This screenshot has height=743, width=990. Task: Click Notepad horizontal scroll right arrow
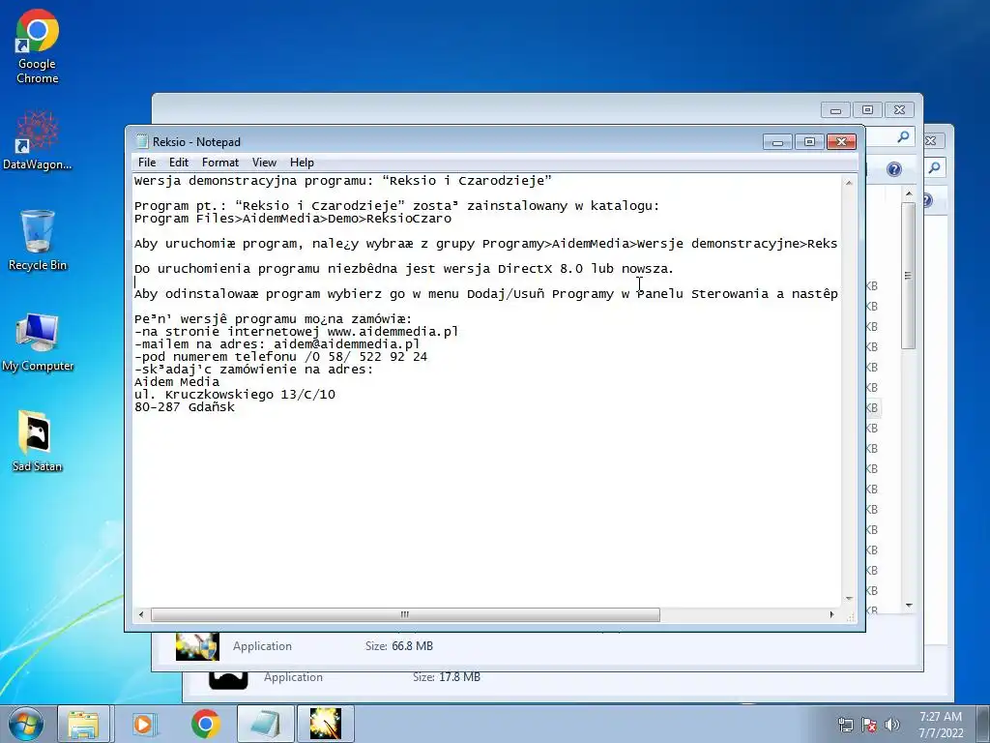(x=831, y=614)
